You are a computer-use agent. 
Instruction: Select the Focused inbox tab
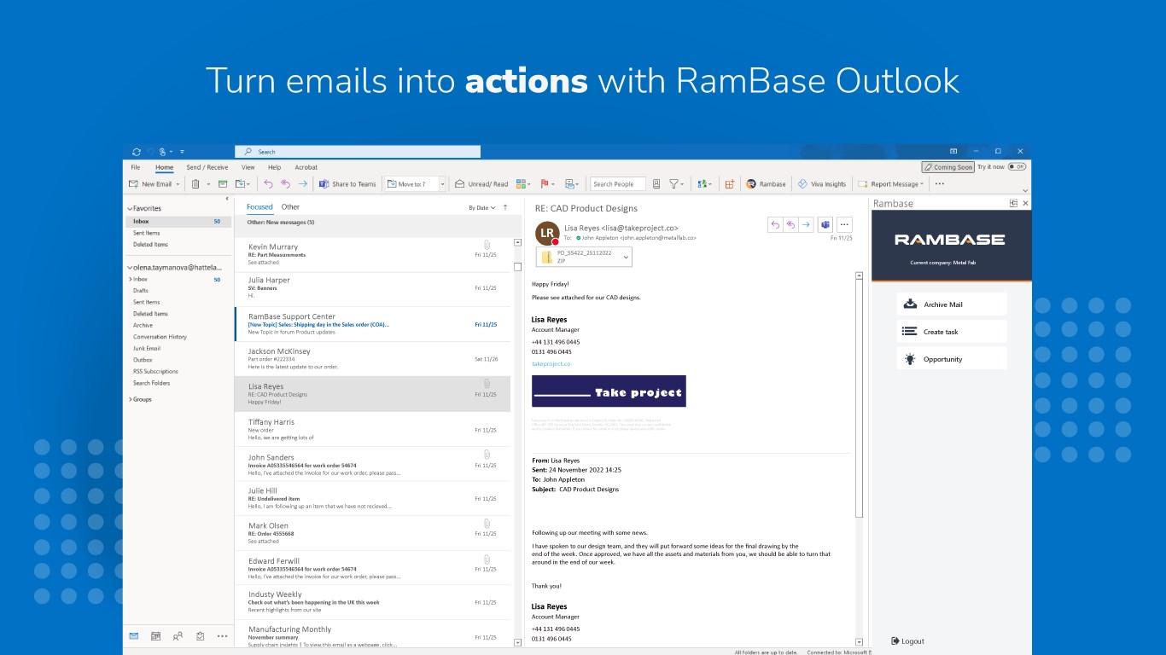coord(259,207)
